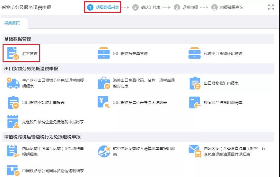Click the 生产企业出口货物劳务免抵退税申报明细表 truck icon
The image size is (280, 177).
pos(13,83)
